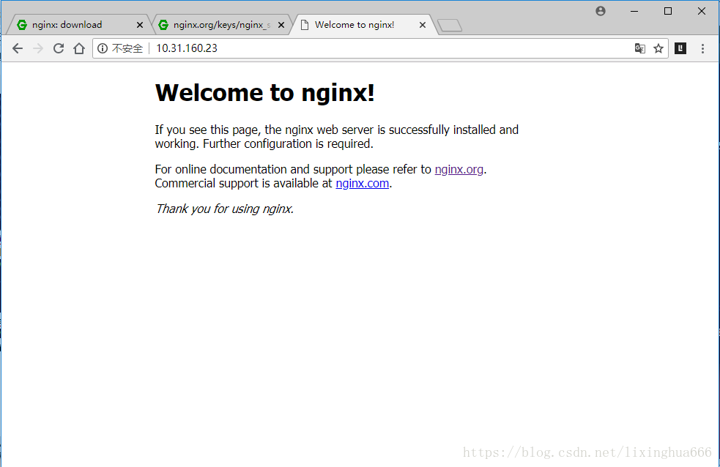Viewport: 720px width, 467px height.
Task: Reload the current page
Action: [x=59, y=48]
